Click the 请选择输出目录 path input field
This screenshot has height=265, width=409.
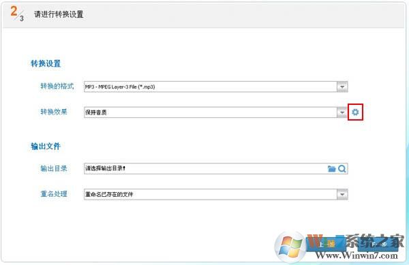(205, 168)
